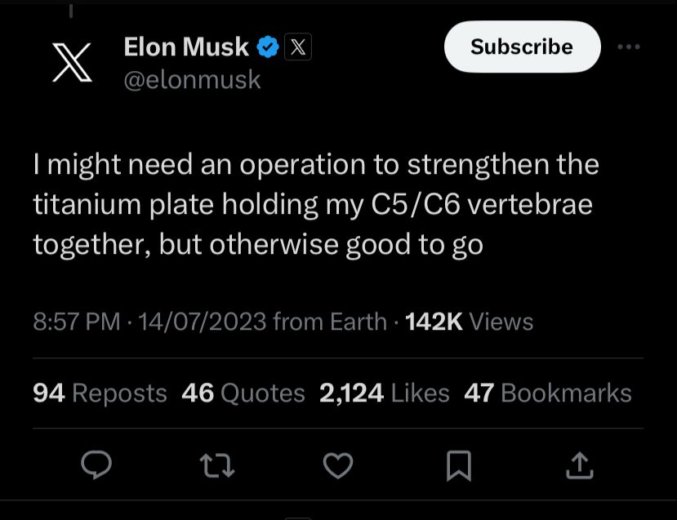This screenshot has width=677, height=520.
Task: View the 2,124 Likes list
Action: click(x=384, y=393)
